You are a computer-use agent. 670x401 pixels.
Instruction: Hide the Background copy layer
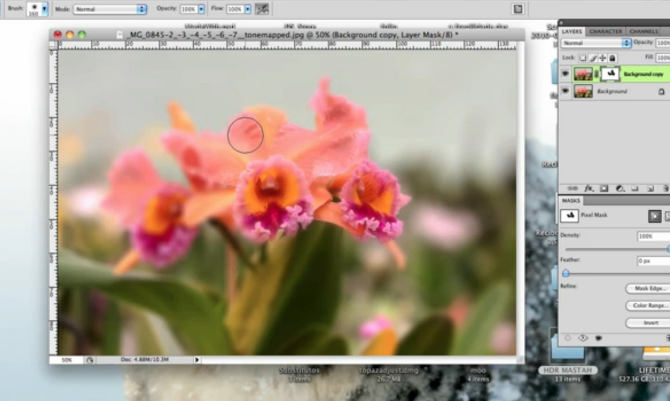[x=565, y=74]
